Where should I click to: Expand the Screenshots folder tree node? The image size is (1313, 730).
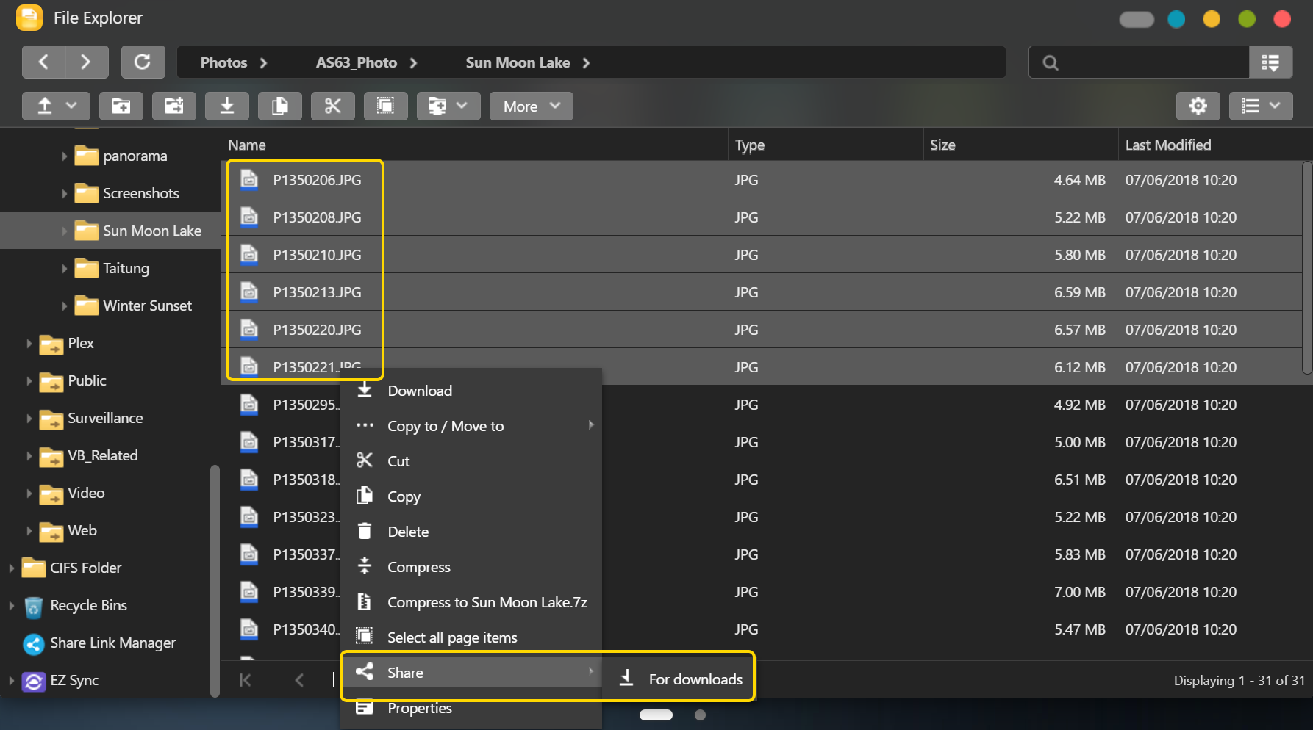[x=64, y=193]
